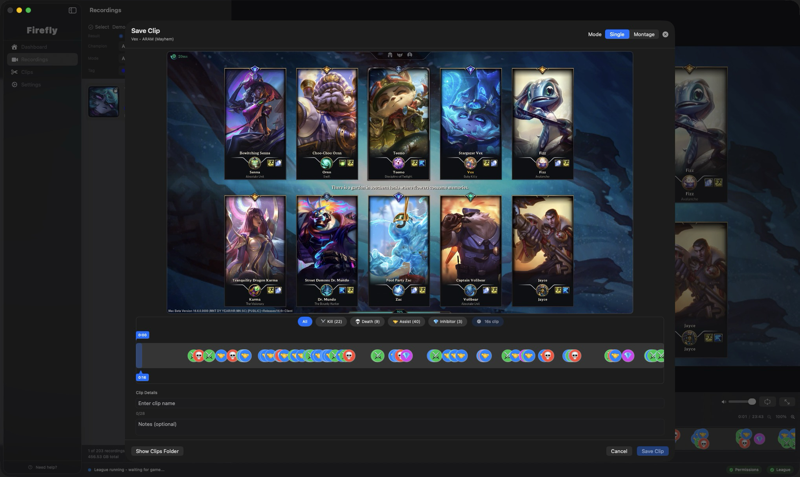Click the Choo-Choo Ornn champion card
Viewport: 800px width, 477px height.
coord(327,124)
